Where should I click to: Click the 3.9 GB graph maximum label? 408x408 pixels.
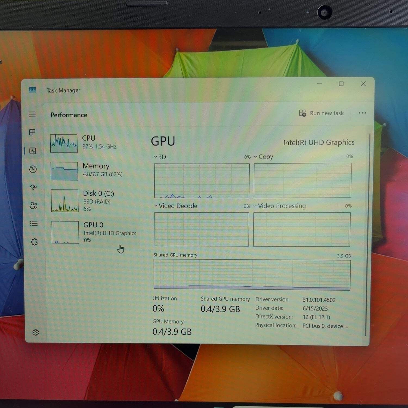click(344, 256)
